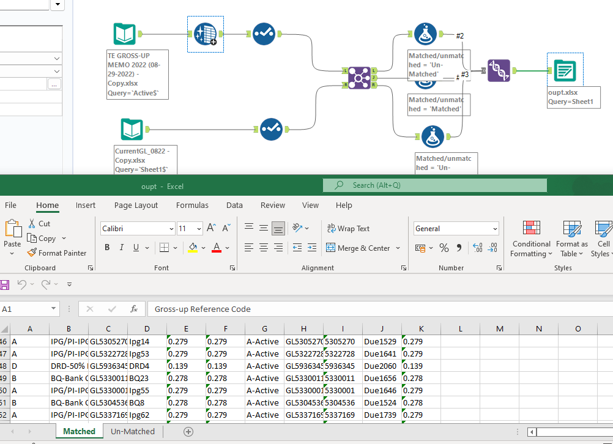
Task: Select the Union tool before the output
Action: click(x=499, y=72)
